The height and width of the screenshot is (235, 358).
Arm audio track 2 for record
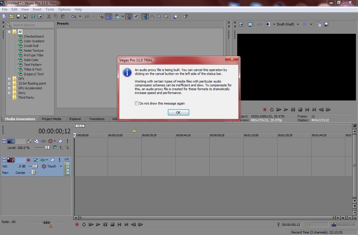pos(29,160)
